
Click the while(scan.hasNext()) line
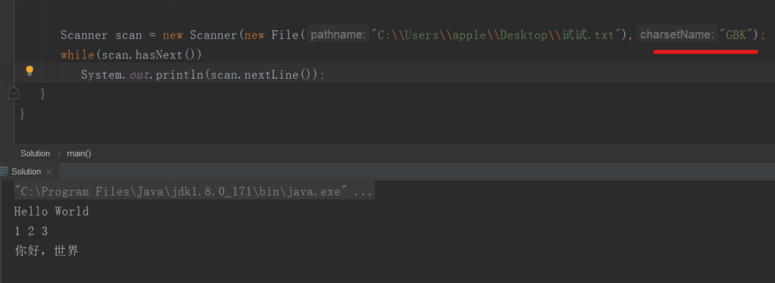131,55
